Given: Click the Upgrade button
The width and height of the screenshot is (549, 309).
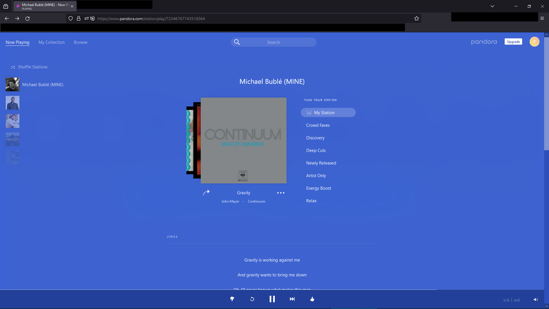Looking at the screenshot, I should point(513,42).
